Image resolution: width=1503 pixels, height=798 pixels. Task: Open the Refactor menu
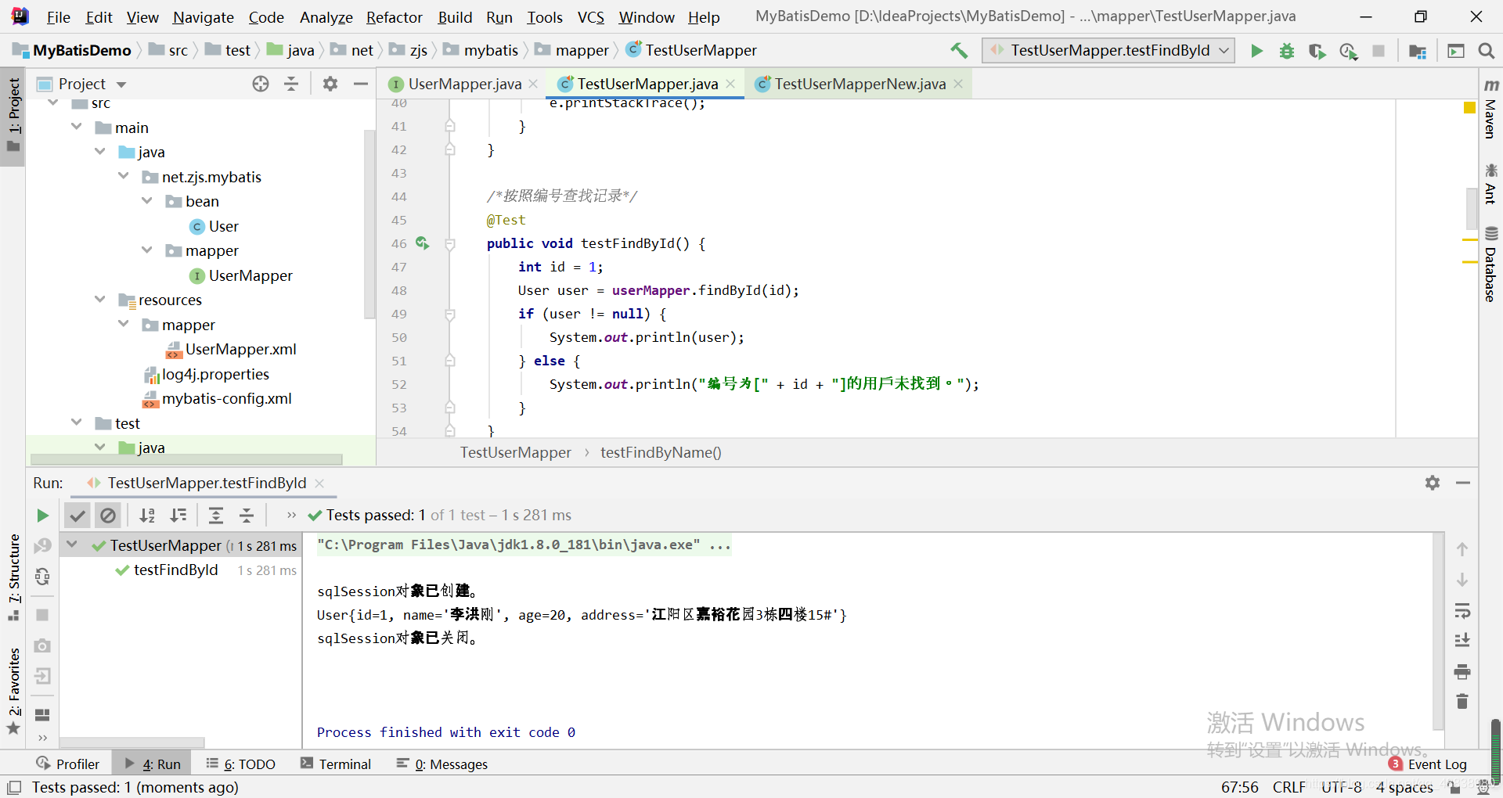(394, 17)
